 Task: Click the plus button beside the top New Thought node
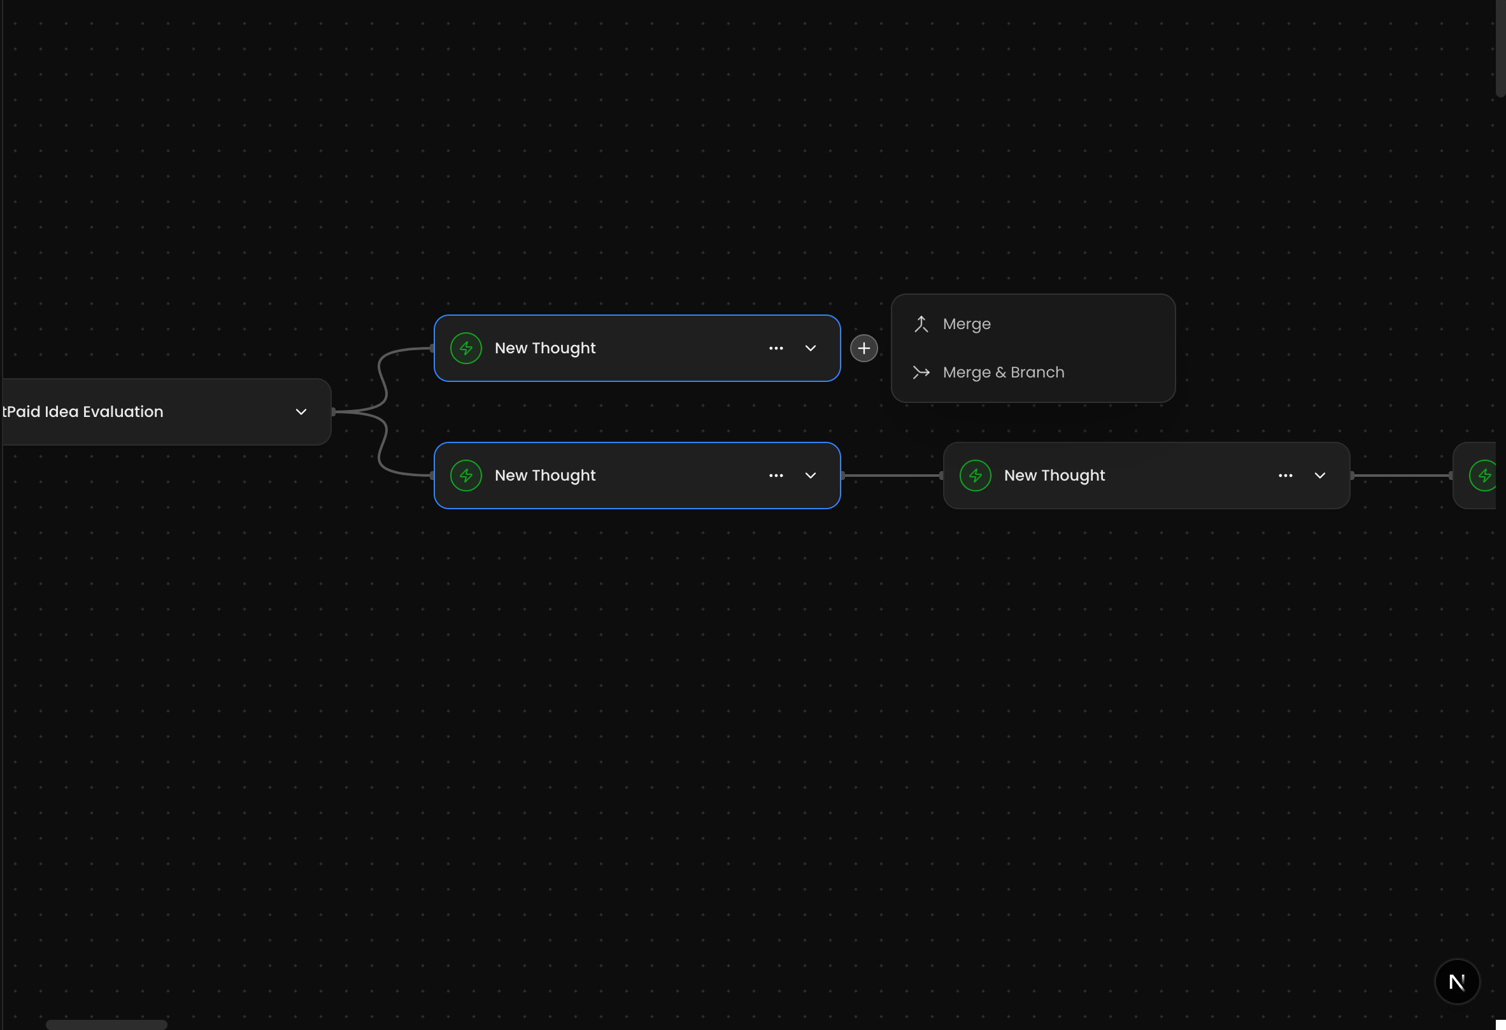pos(864,348)
